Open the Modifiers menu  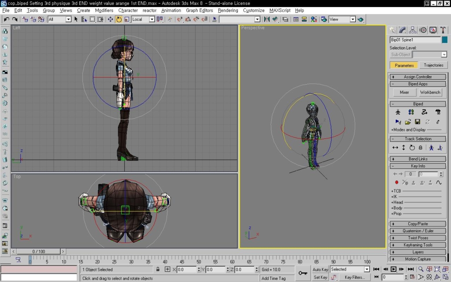[104, 11]
